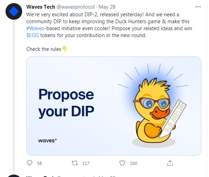Click the "Propose your DIP" image headline
This screenshot has height=177, width=209.
66,103
